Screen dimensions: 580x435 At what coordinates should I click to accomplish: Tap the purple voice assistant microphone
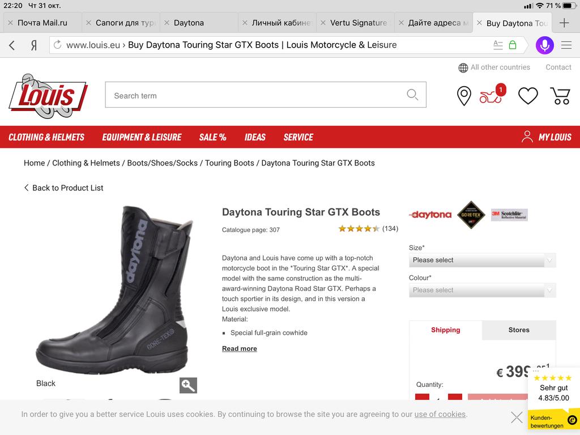544,45
